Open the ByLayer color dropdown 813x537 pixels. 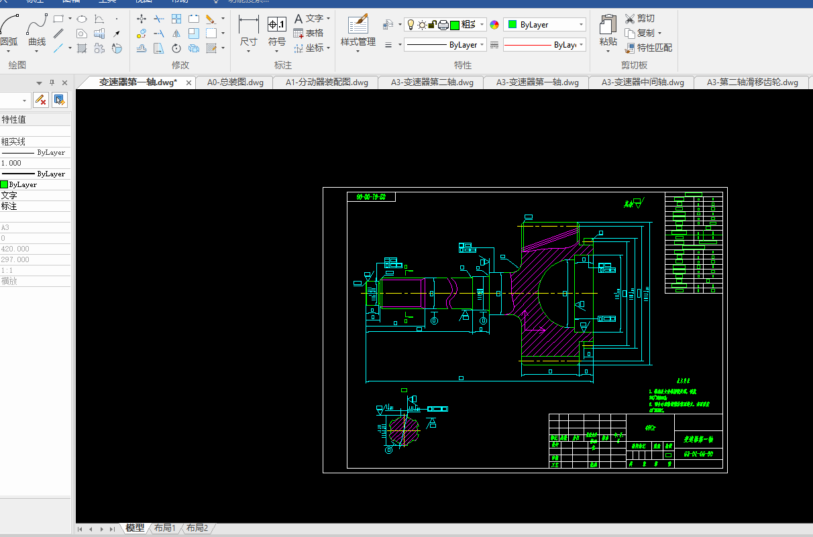tap(545, 25)
